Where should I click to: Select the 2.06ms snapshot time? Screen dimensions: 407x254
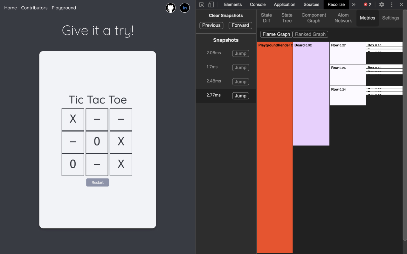pos(214,53)
